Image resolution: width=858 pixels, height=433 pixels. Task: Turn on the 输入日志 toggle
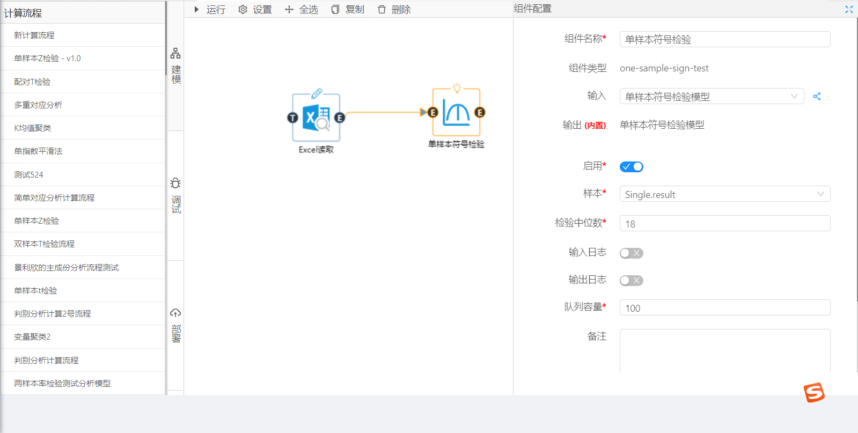point(631,253)
